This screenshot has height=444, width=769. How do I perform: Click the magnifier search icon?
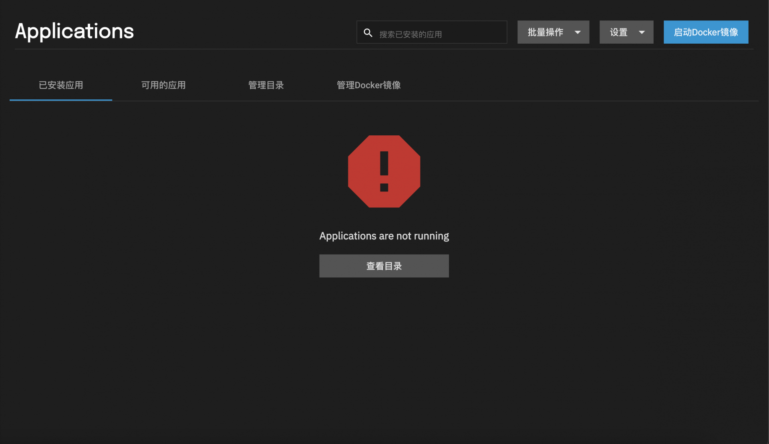(368, 33)
